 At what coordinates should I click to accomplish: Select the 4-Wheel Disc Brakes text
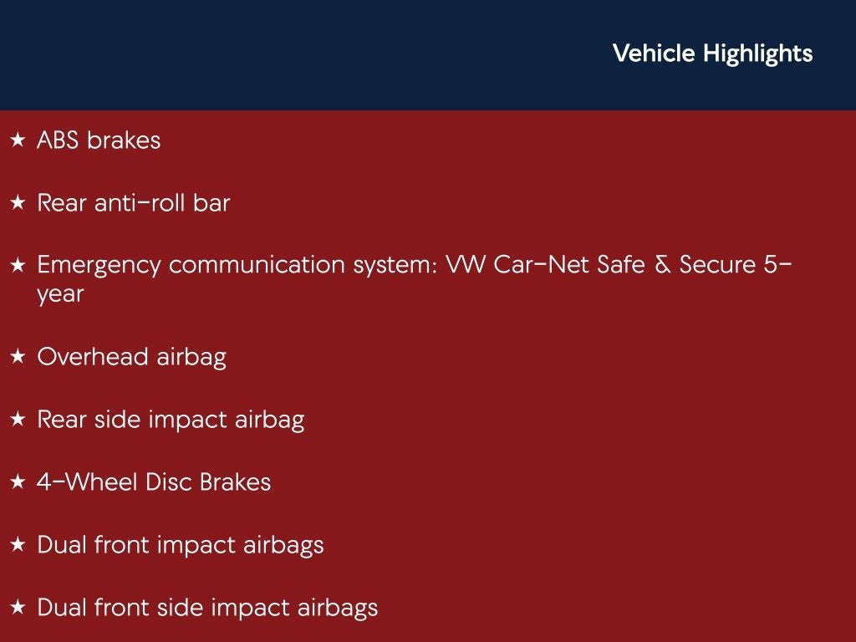pyautogui.click(x=154, y=482)
